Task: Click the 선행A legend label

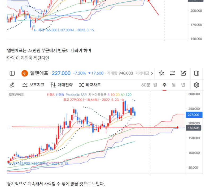Action: pos(50,95)
